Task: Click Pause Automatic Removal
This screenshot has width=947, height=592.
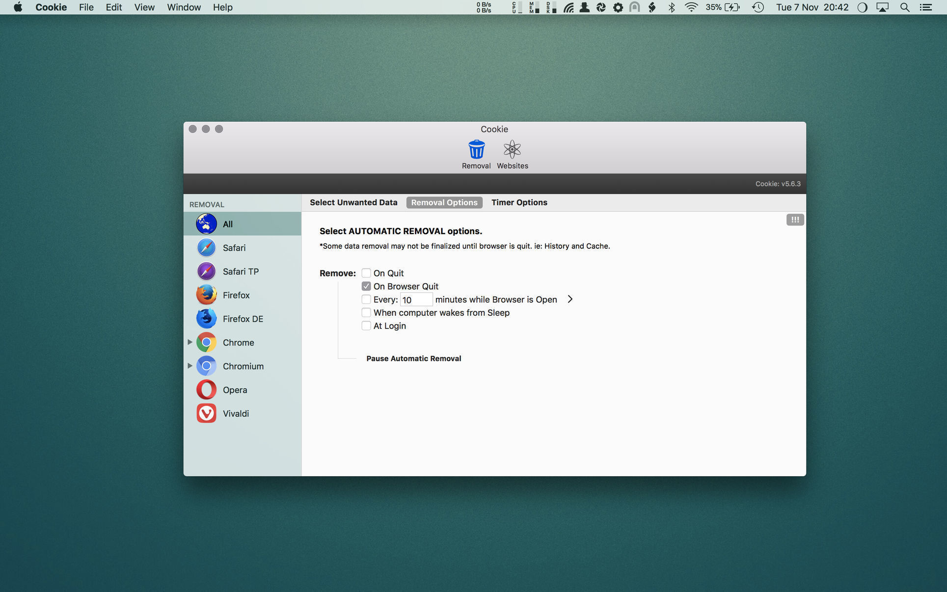Action: (413, 358)
